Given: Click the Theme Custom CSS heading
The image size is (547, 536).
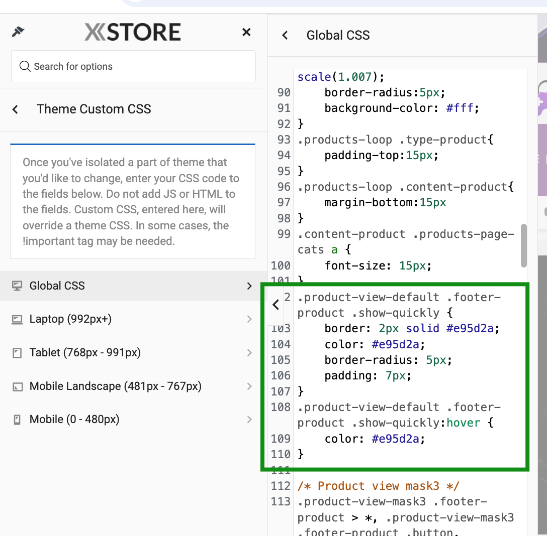Looking at the screenshot, I should 94,109.
